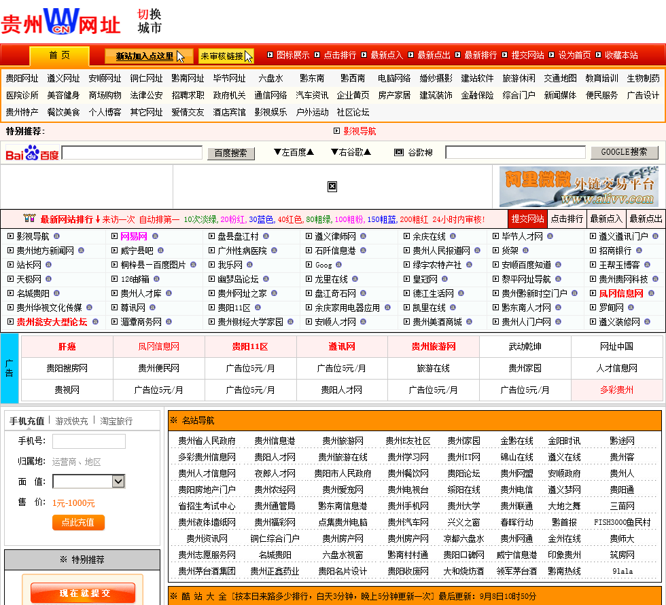The width and height of the screenshot is (666, 605).
Task: Click the 未审核链接 button
Action: (x=226, y=56)
